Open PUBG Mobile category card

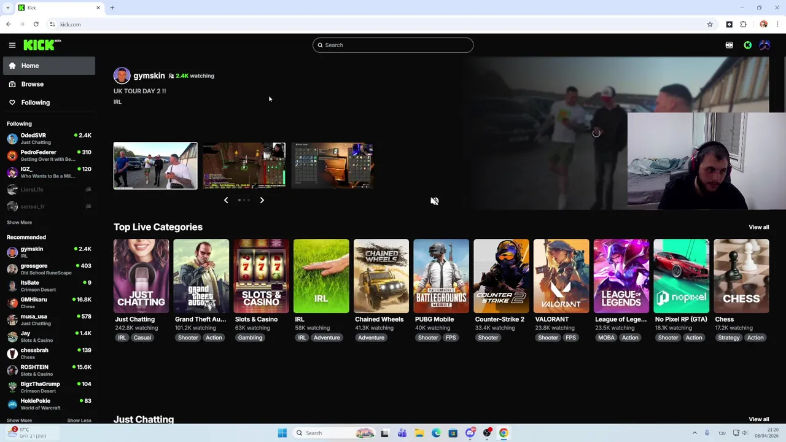point(441,276)
